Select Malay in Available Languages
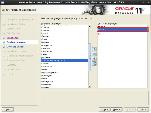This screenshot has width=151, height=113. 65,69
